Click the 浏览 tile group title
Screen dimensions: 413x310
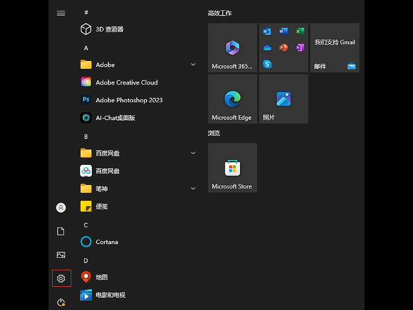click(214, 133)
